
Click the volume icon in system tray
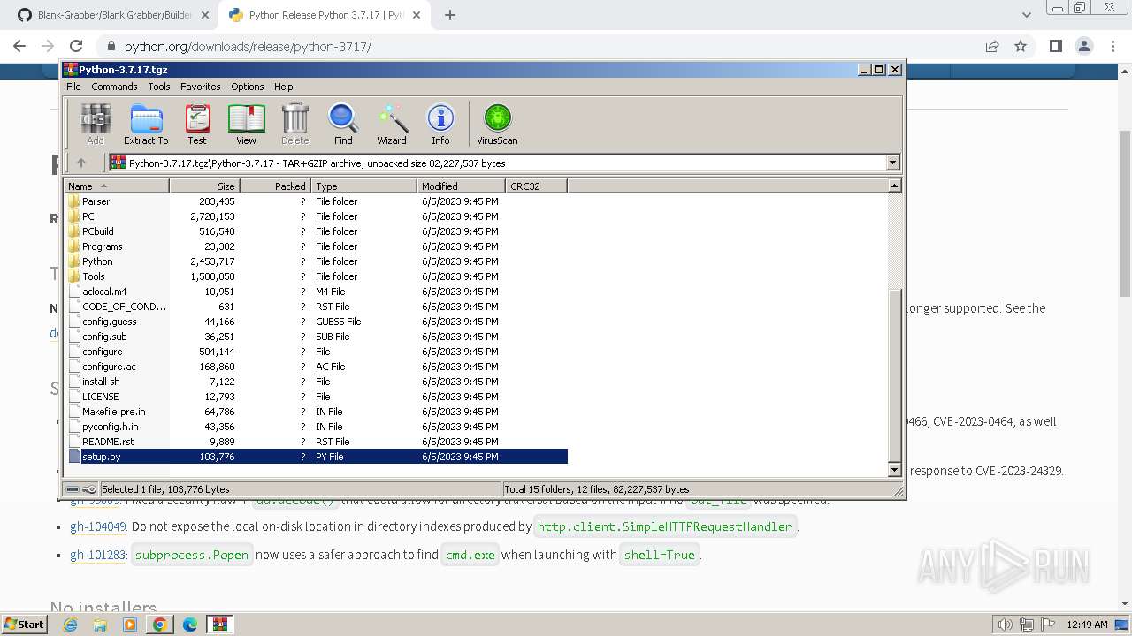[1006, 625]
